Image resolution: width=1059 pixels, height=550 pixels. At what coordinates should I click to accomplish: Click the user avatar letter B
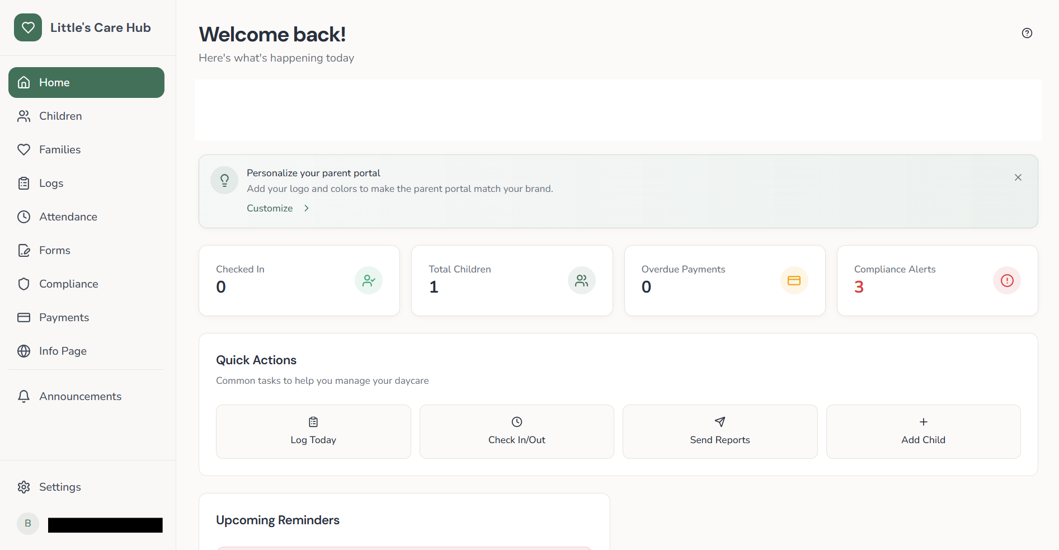click(x=28, y=524)
